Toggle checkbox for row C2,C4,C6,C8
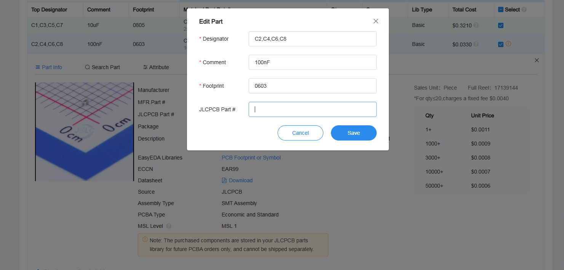The image size is (564, 270). [501, 44]
